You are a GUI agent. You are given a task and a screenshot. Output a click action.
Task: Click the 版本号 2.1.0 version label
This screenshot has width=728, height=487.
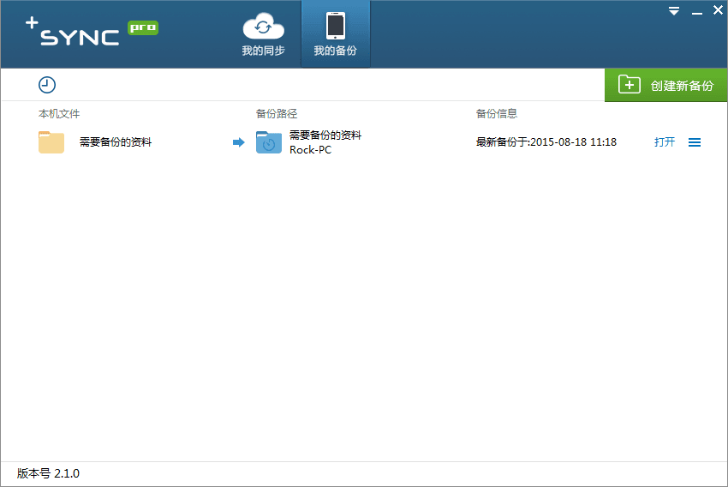click(x=49, y=473)
